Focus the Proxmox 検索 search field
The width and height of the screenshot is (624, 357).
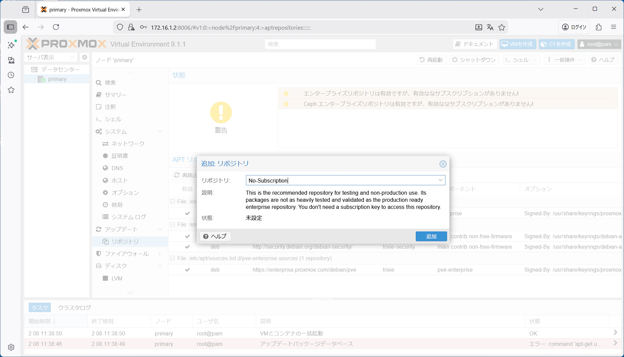click(320, 44)
